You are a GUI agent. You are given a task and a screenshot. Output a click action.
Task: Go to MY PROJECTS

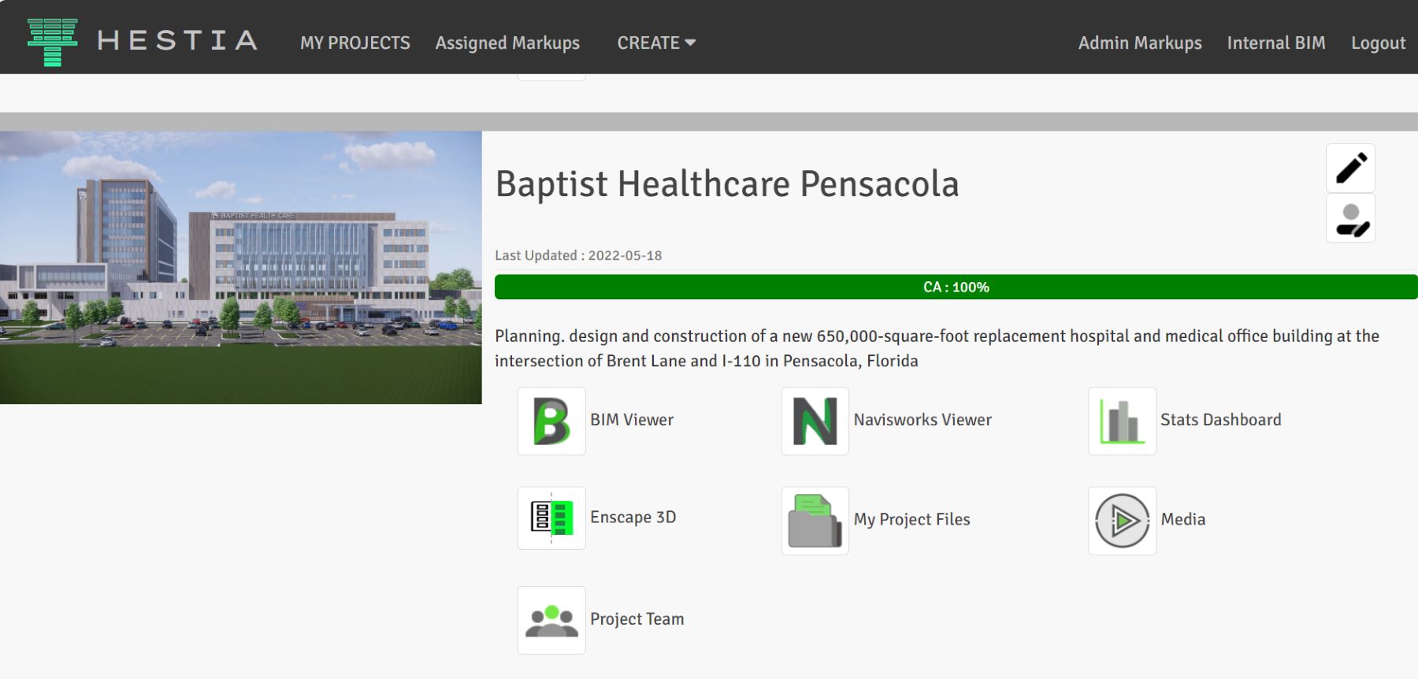[355, 43]
